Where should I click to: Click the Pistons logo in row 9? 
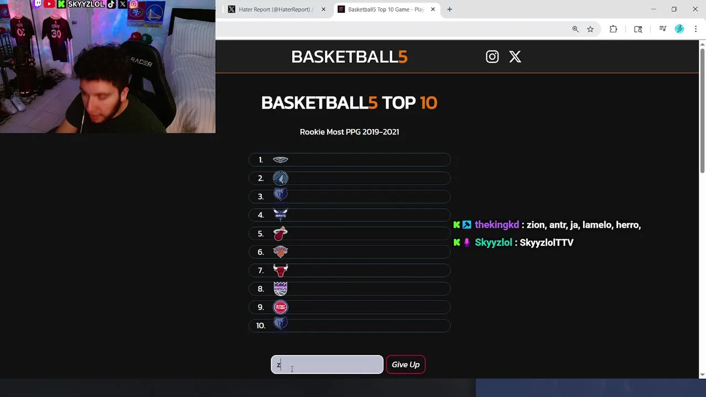280,307
